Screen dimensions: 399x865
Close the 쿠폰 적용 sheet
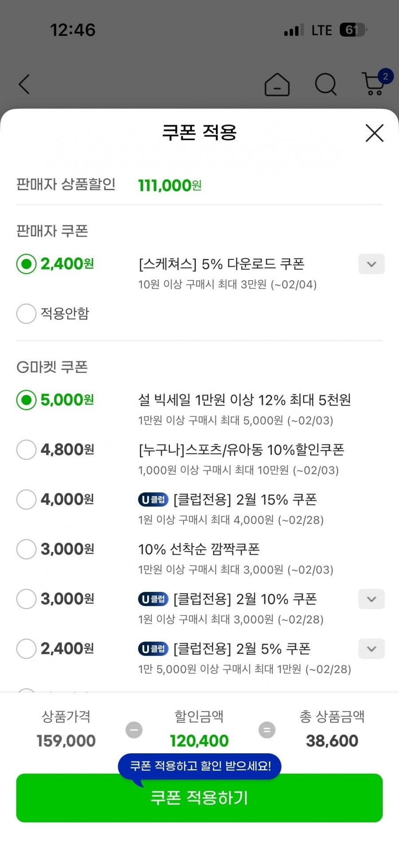click(374, 133)
